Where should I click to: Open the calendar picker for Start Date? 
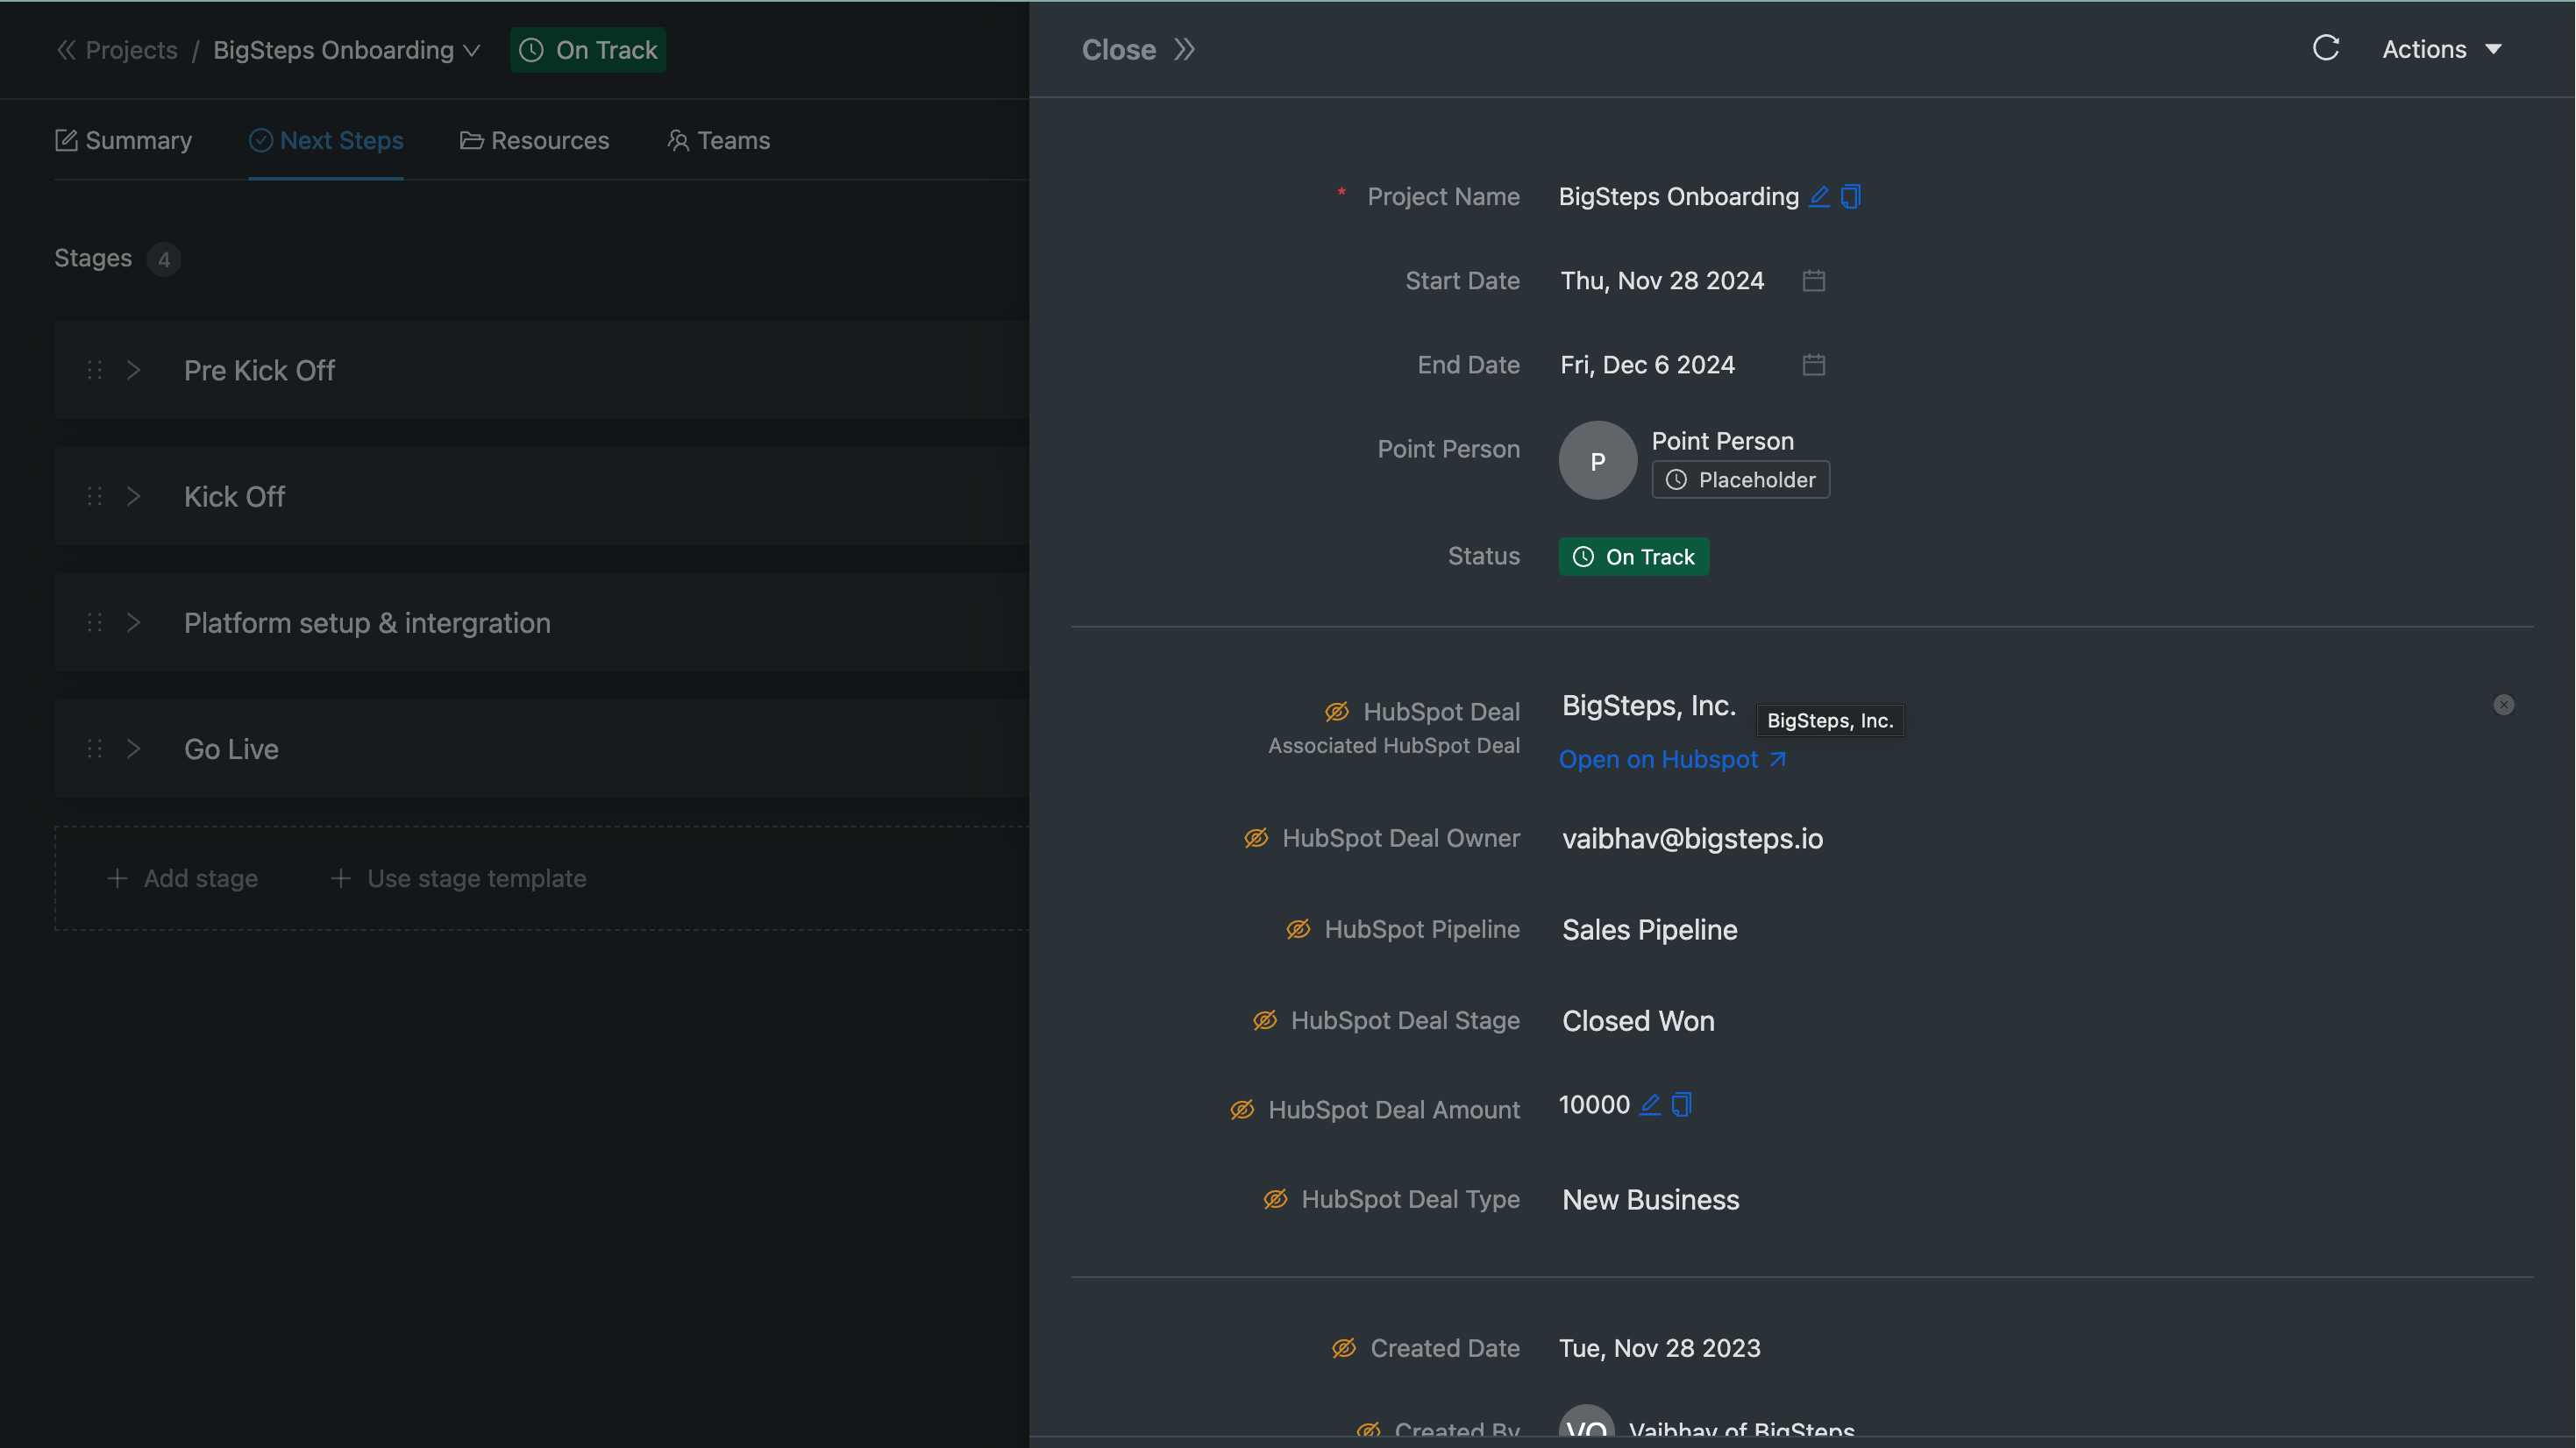click(x=1814, y=280)
